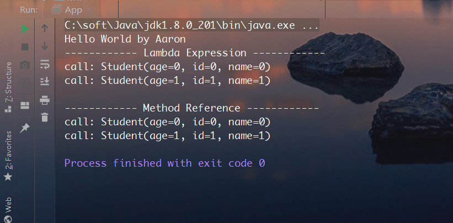Image resolution: width=453 pixels, height=223 pixels.
Task: Clear console with the trash icon
Action: [x=45, y=117]
